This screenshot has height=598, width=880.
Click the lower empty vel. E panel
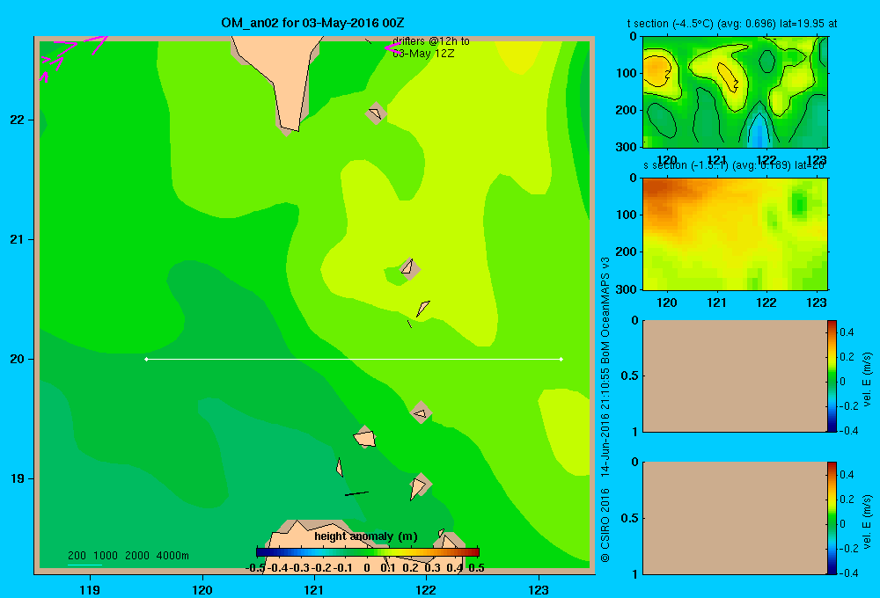(734, 518)
